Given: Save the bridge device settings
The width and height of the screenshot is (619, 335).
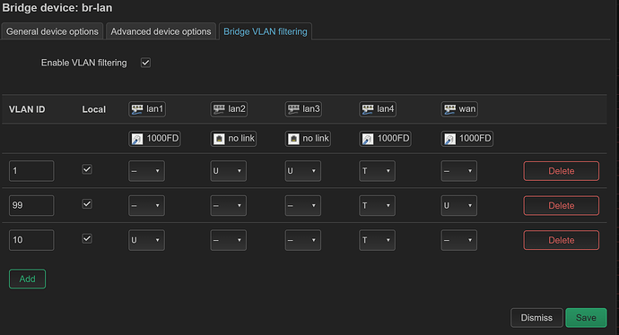Looking at the screenshot, I should coord(586,318).
